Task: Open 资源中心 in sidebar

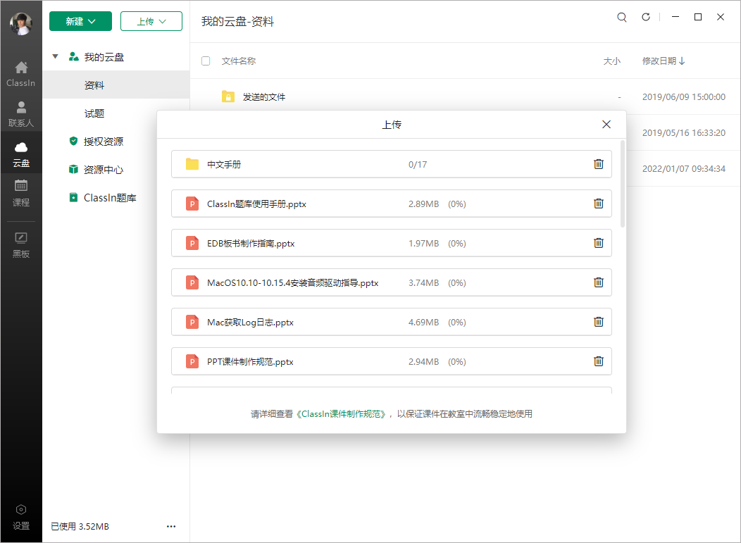Action: (x=104, y=170)
